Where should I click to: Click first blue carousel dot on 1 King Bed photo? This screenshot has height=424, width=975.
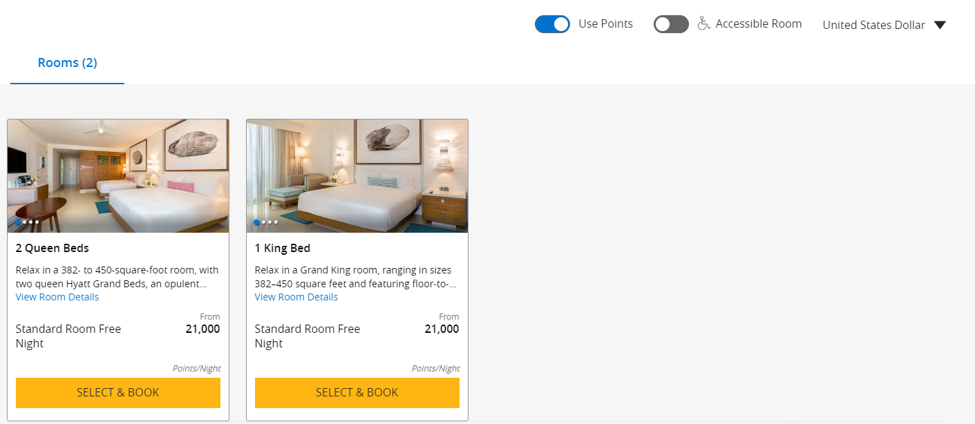pos(257,222)
